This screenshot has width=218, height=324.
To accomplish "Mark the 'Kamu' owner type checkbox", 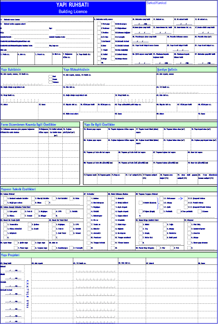I will [x=50, y=79].
